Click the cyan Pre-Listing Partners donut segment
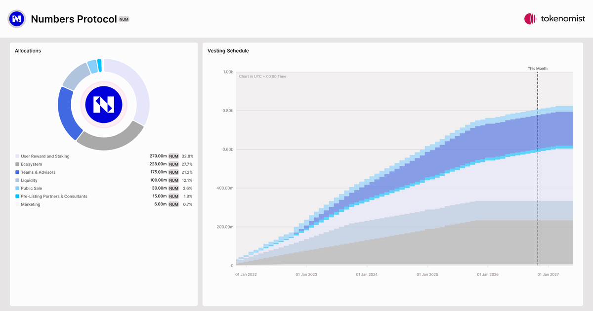The height and width of the screenshot is (311, 593). pyautogui.click(x=99, y=65)
